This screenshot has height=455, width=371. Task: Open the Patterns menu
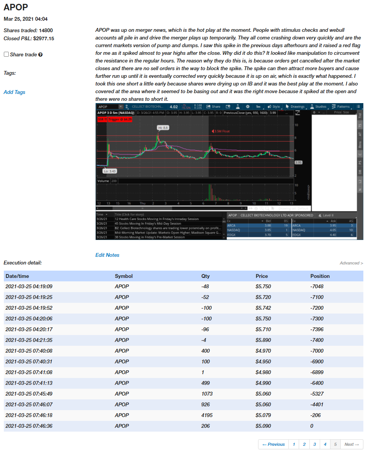pyautogui.click(x=341, y=107)
